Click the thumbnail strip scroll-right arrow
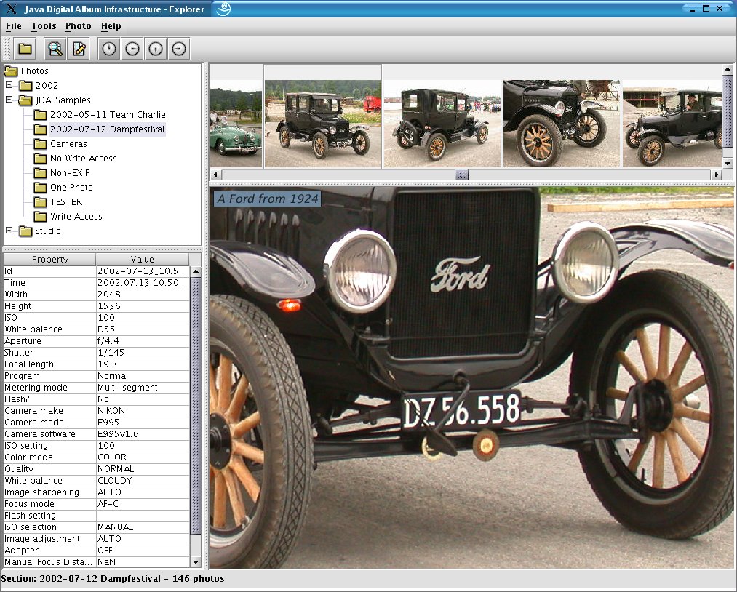The width and height of the screenshot is (737, 592). tap(716, 175)
